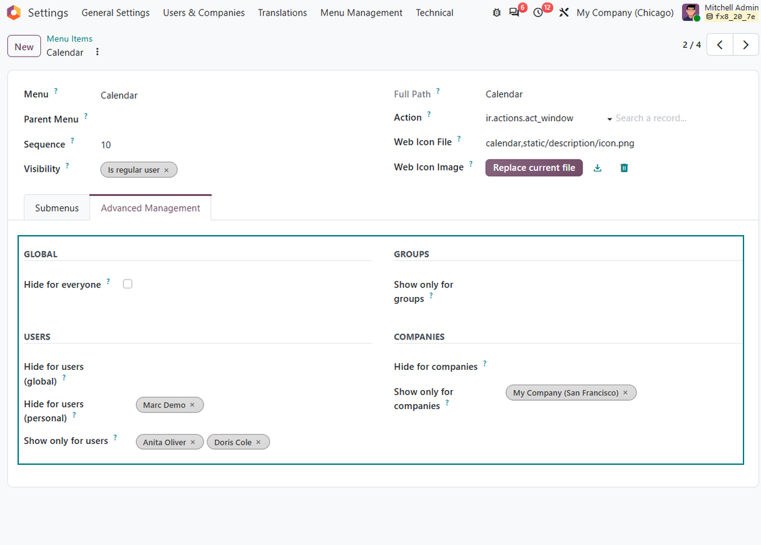This screenshot has width=761, height=545.
Task: Open the company switcher My Company (Chicago)
Action: tap(624, 13)
